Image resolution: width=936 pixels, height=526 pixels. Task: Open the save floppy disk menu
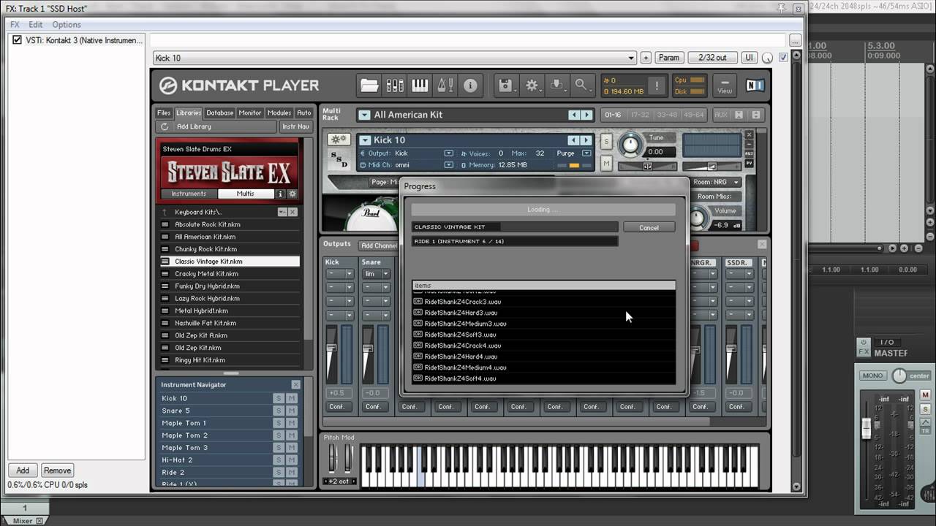(x=506, y=85)
